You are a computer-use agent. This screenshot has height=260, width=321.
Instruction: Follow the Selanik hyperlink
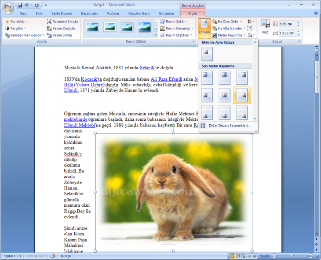[147, 67]
